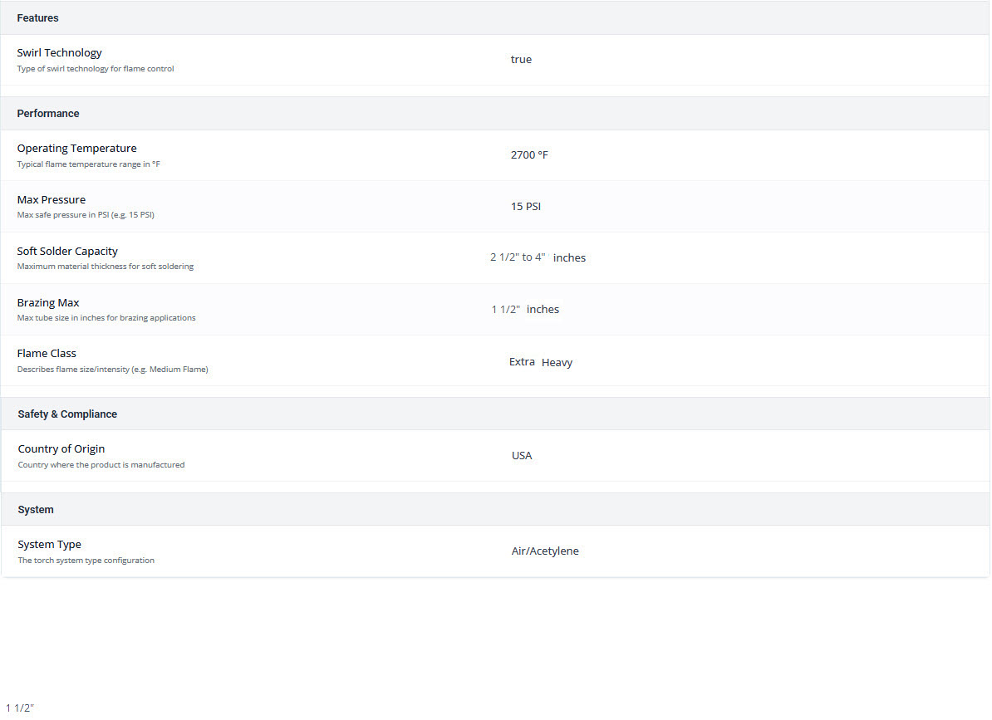Click the System Type row title

coord(50,544)
